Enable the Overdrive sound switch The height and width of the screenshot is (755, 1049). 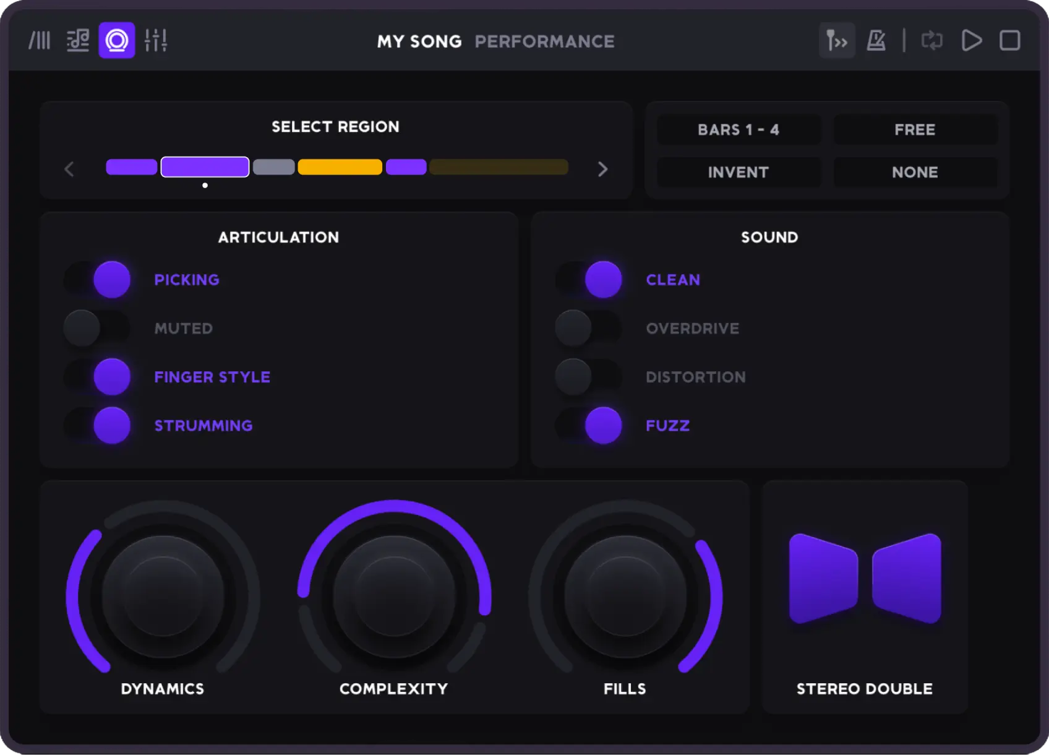pos(589,328)
